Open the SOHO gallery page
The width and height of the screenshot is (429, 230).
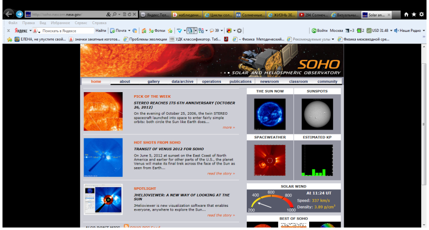(x=153, y=81)
